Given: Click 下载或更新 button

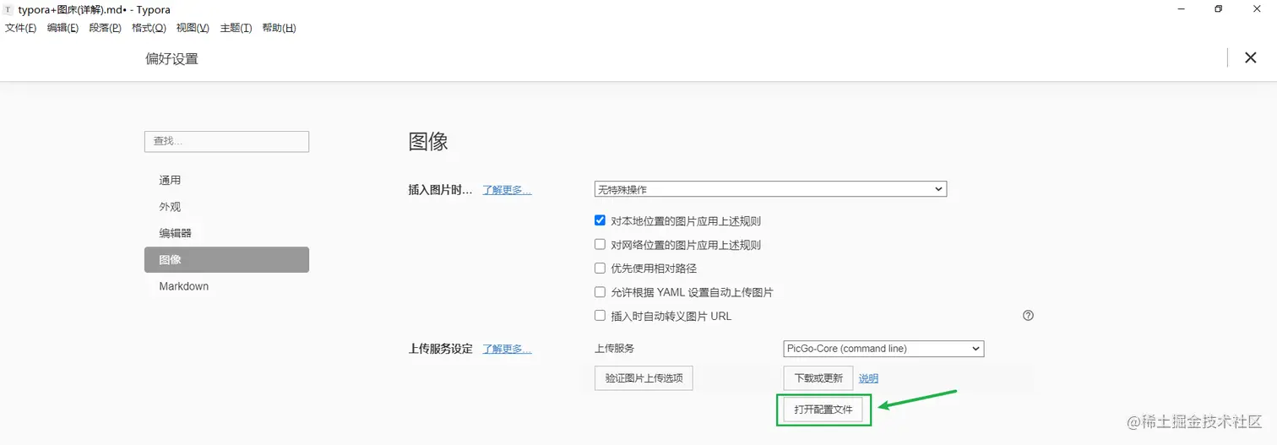Looking at the screenshot, I should 818,377.
